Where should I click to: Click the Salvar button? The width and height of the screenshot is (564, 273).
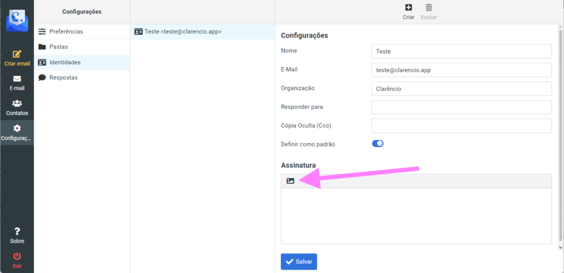pyautogui.click(x=299, y=261)
